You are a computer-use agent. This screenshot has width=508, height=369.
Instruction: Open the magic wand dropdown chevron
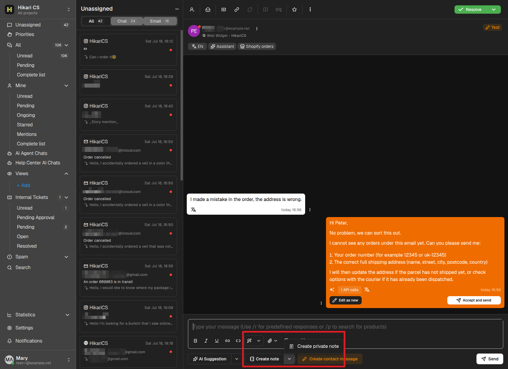point(259,341)
